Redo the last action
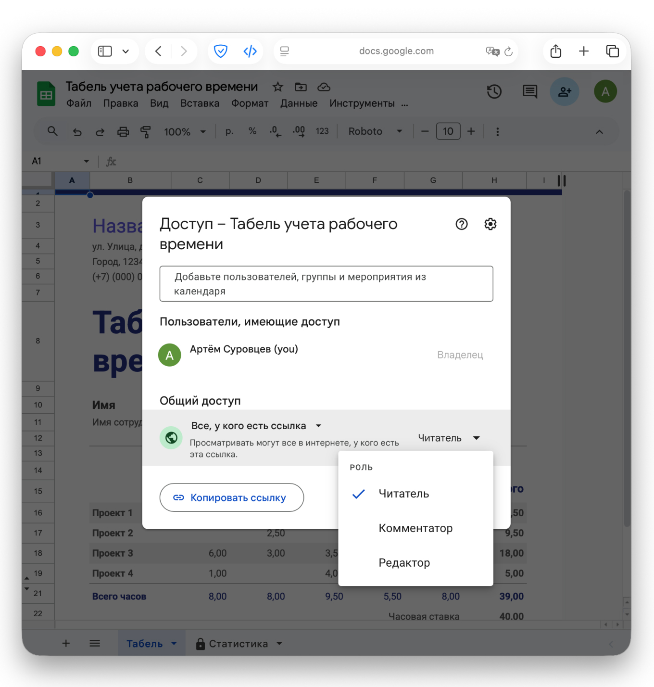654x687 pixels. click(x=100, y=131)
